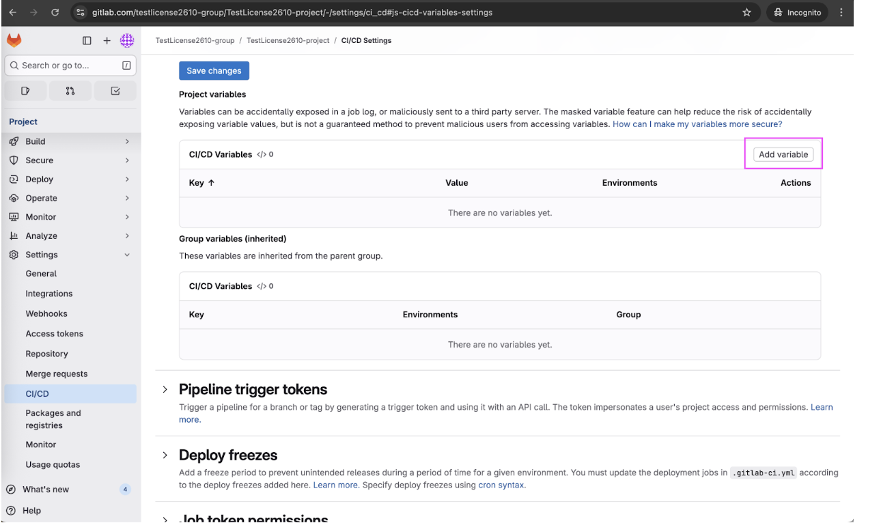Screen dimensions: 881x523
Task: Open the To-Do list checkmark icon
Action: point(115,90)
